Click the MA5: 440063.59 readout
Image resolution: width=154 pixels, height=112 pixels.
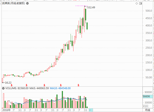click(x=39, y=88)
